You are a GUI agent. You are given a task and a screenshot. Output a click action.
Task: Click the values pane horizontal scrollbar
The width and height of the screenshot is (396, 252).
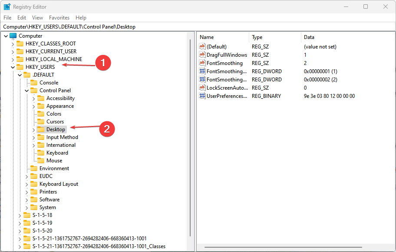click(x=283, y=247)
